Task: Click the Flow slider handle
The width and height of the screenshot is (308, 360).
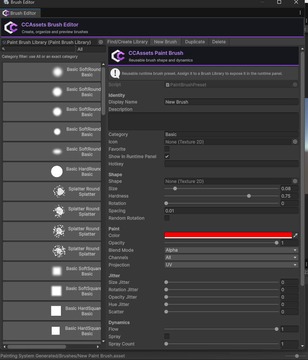Action: click(277, 329)
